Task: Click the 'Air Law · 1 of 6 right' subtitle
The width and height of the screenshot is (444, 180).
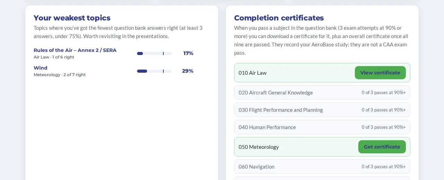Action: 54,57
